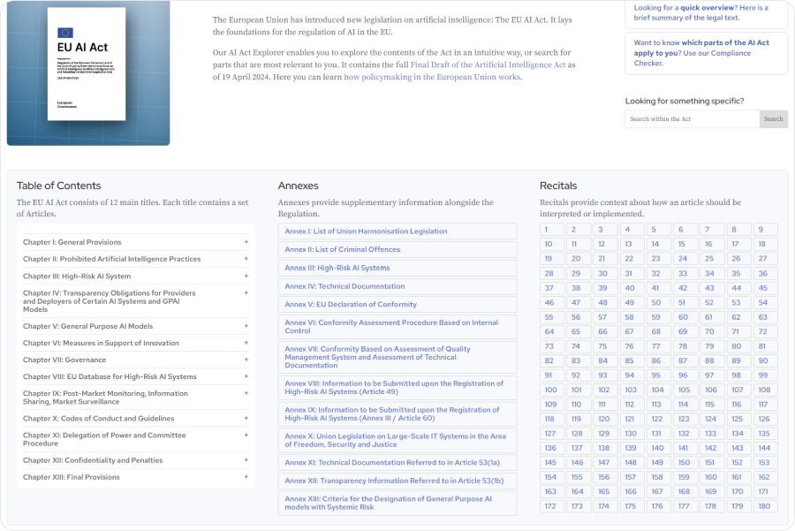
Task: Select Recital 111
Action: click(x=605, y=405)
